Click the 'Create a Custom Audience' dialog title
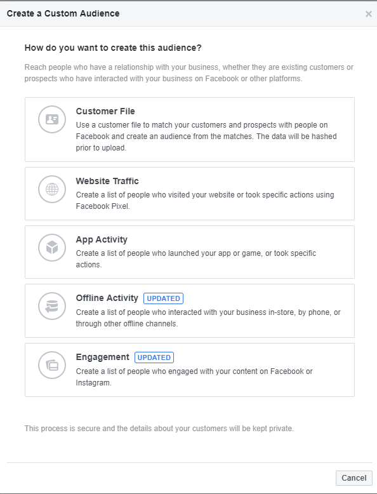This screenshot has height=494, width=377. click(x=63, y=13)
